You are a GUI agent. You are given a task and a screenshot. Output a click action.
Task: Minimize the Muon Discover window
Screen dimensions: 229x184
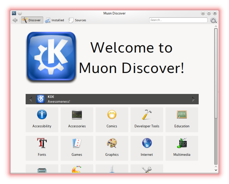[x=203, y=13]
